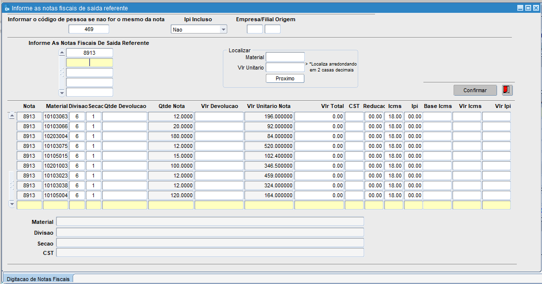Click Qtde Nota value 100.0000

pyautogui.click(x=171, y=166)
